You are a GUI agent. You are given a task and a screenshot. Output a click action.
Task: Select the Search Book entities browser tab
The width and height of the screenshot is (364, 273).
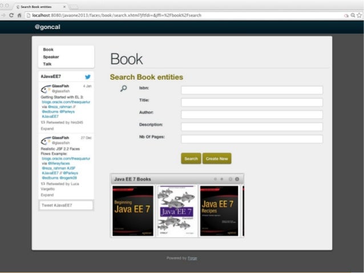point(40,7)
